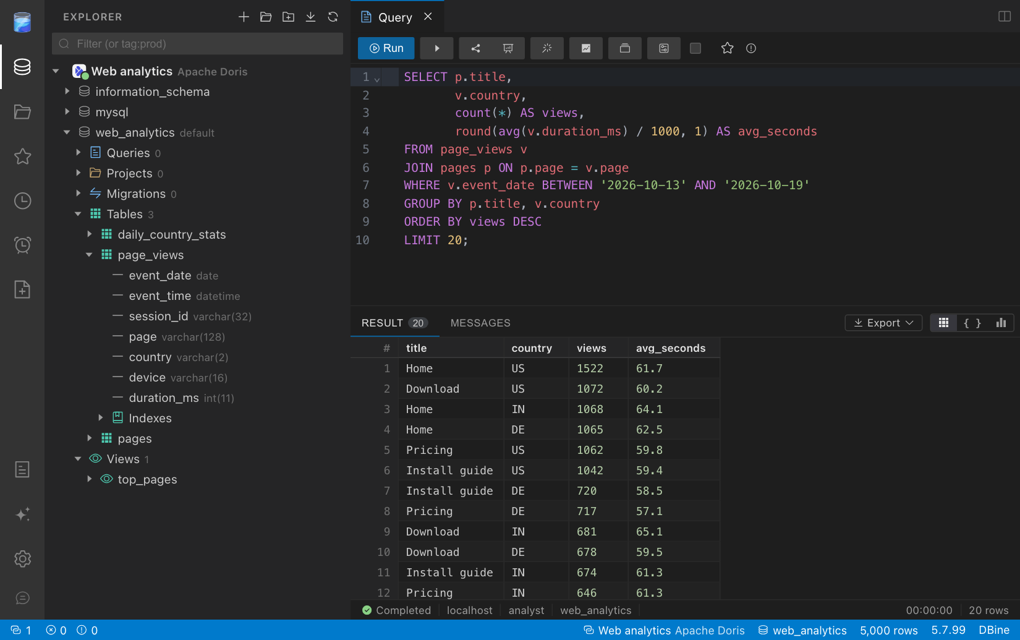The height and width of the screenshot is (640, 1020).
Task: Open the History clock sidebar icon
Action: click(22, 201)
